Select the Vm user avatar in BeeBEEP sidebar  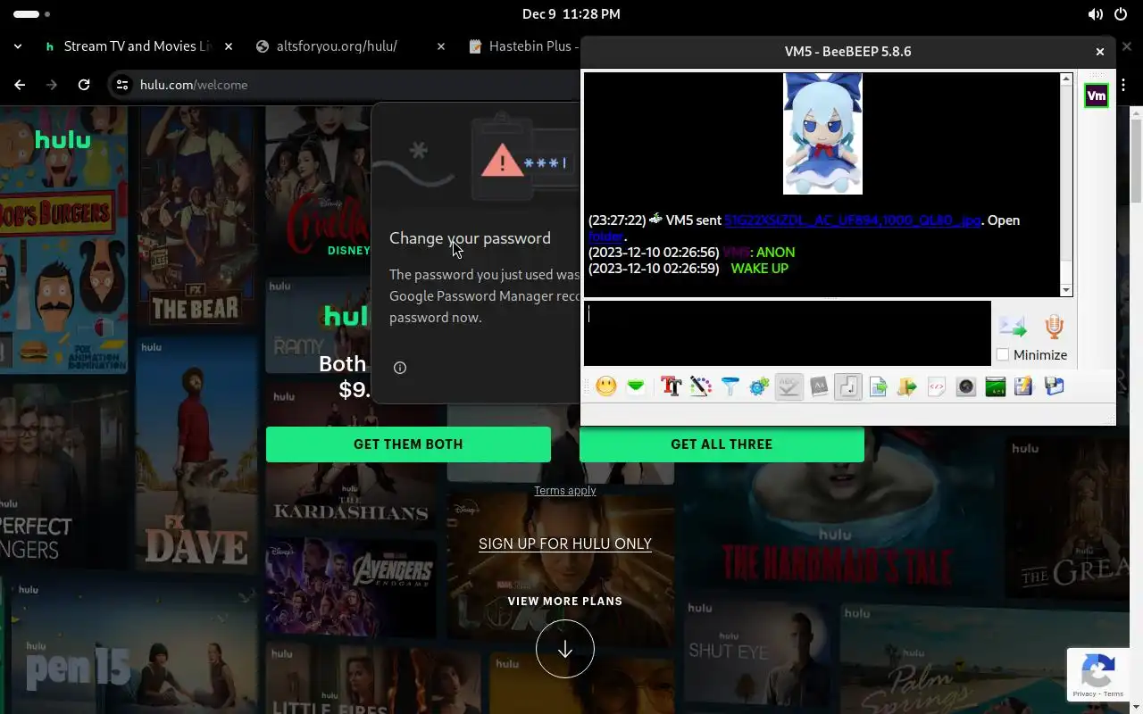tap(1096, 95)
